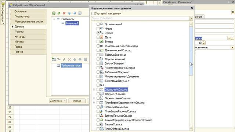Click the stepper beside value 10
The width and height of the screenshot is (235, 132).
[204, 43]
